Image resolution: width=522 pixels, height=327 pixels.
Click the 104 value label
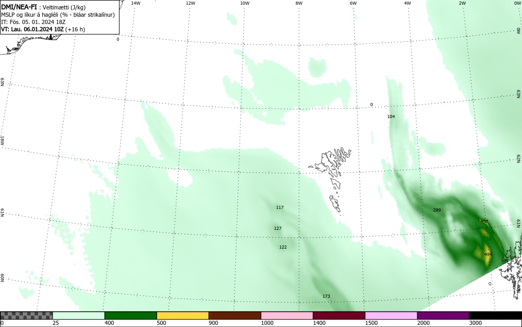coord(391,116)
